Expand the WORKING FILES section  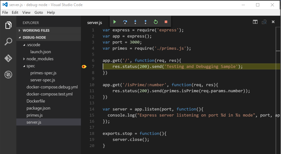coord(48,30)
